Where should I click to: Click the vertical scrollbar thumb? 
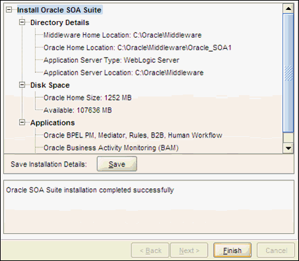(288, 73)
